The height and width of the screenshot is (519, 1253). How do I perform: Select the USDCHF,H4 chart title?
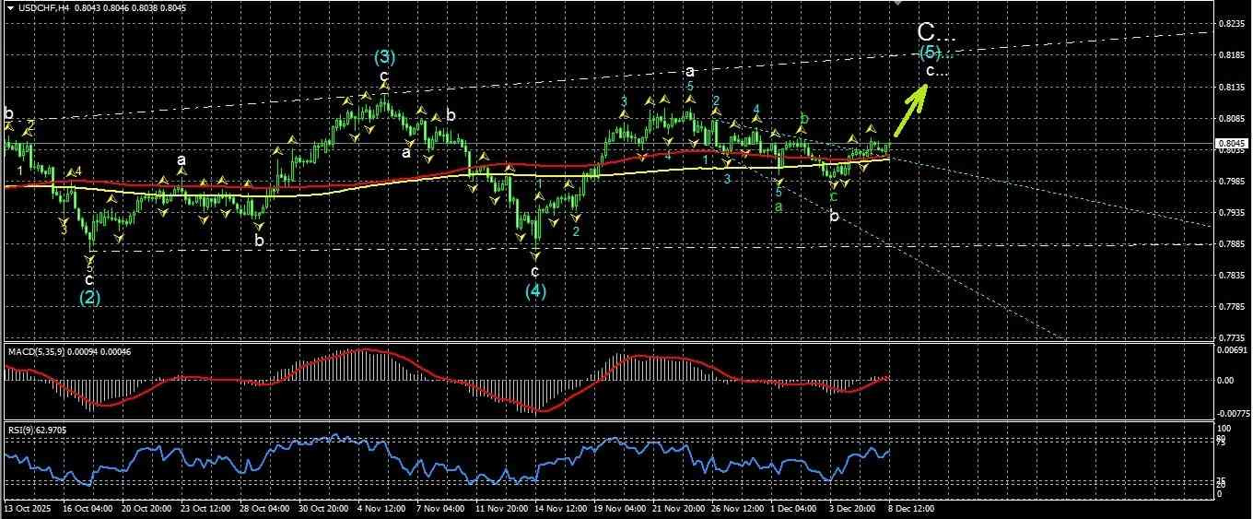coord(44,7)
